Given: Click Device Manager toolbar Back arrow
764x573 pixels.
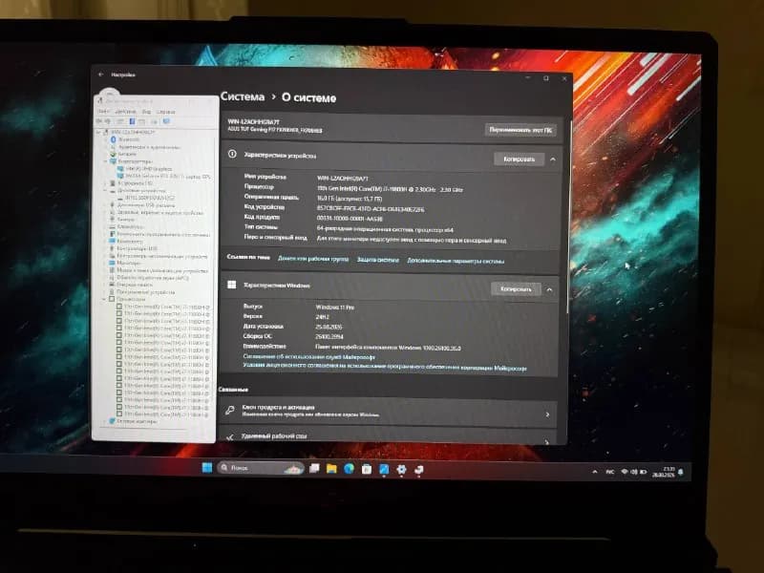Looking at the screenshot, I should coord(99,121).
